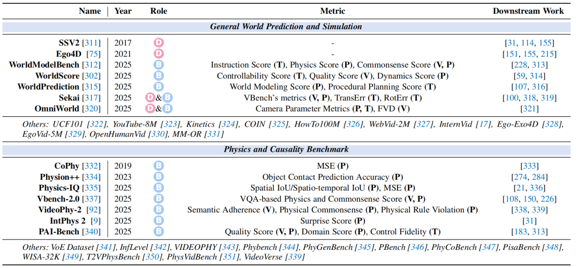Open downstream citation 114 in SSV2 row
This screenshot has height=268, width=578.
529,43
